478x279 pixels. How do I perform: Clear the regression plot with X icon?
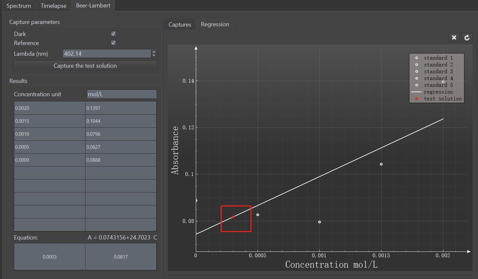pyautogui.click(x=454, y=38)
